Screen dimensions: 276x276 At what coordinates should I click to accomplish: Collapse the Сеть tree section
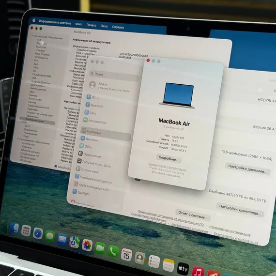21,122
